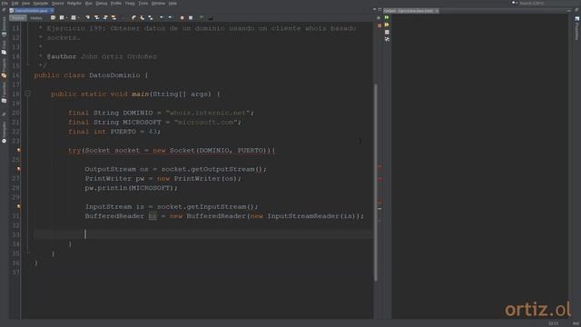581x327 pixels.
Task: Jump to the last edit location
Action: click(x=53, y=18)
